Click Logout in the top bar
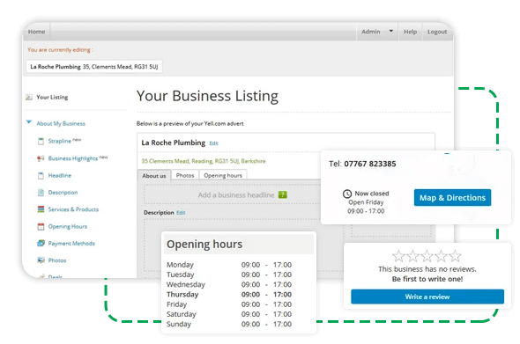The width and height of the screenshot is (520, 344). (437, 32)
